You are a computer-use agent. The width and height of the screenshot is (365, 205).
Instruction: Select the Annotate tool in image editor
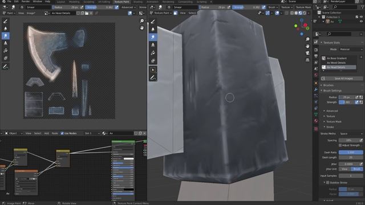pos(6,67)
